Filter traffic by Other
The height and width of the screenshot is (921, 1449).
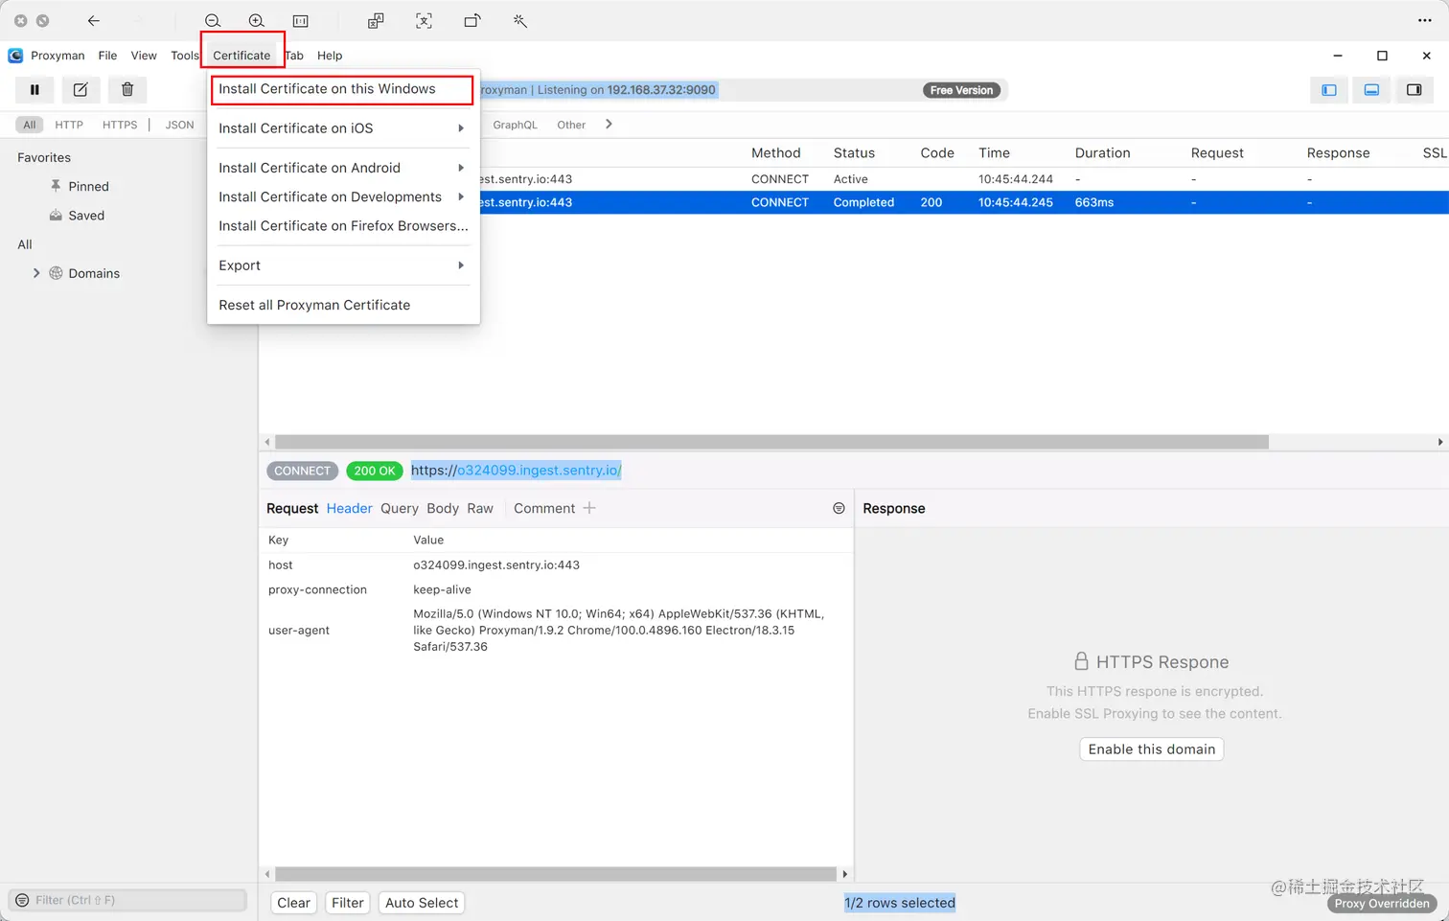coord(571,125)
